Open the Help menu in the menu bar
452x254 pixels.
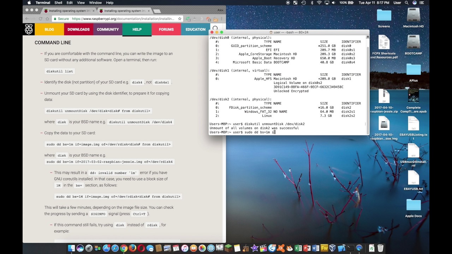(x=109, y=3)
